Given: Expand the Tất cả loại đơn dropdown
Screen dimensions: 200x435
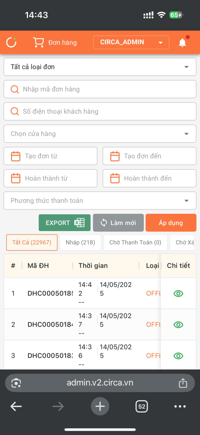Looking at the screenshot, I should click(100, 67).
